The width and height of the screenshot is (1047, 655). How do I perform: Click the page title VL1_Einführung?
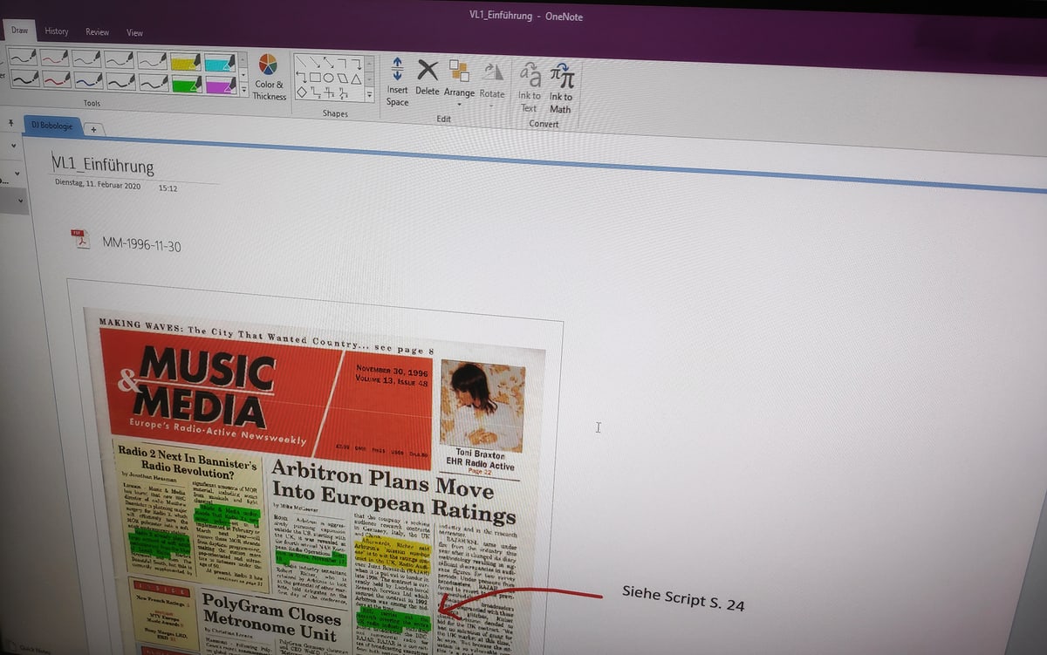tap(102, 166)
